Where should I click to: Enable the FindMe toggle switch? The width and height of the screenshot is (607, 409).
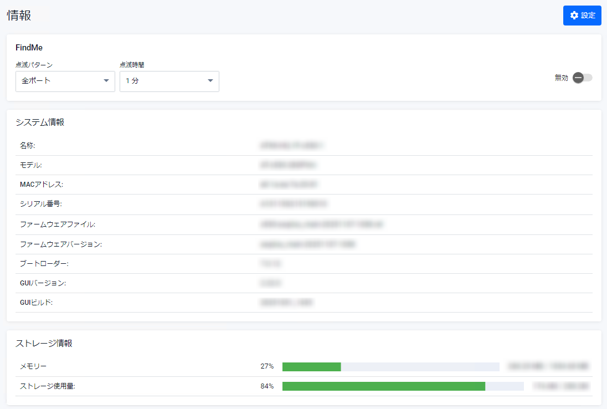click(x=582, y=78)
